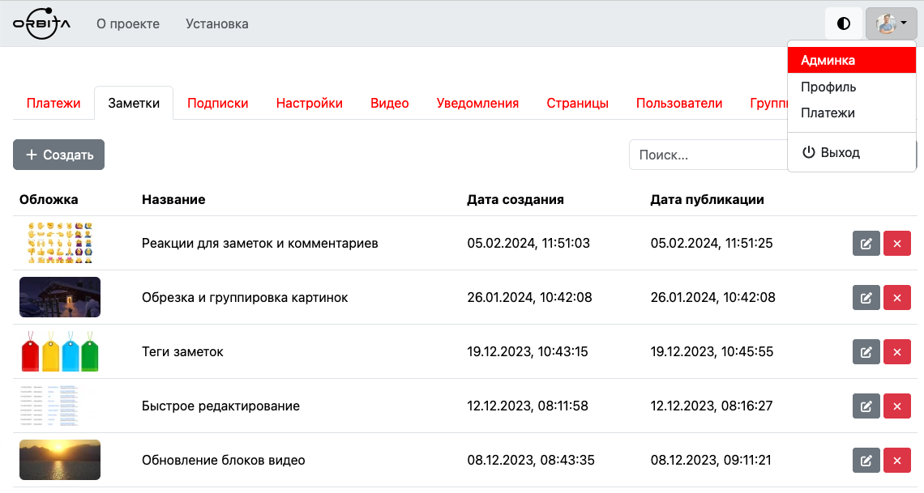The image size is (924, 493).
Task: Edit the note 'Обрезка и группировка картинок'
Action: pyautogui.click(x=866, y=298)
